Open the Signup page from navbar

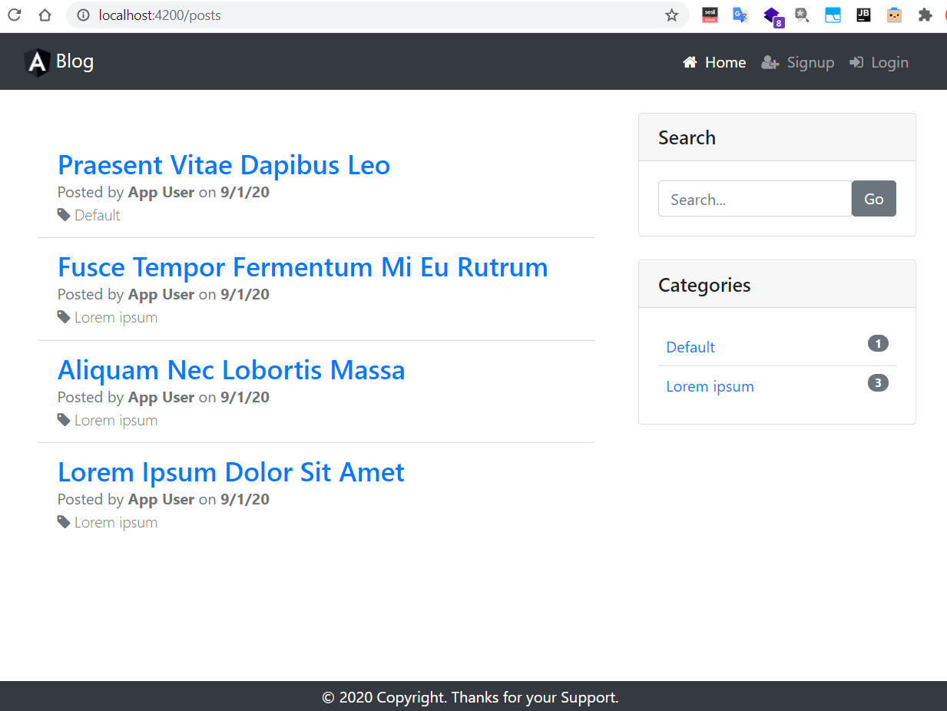[798, 62]
